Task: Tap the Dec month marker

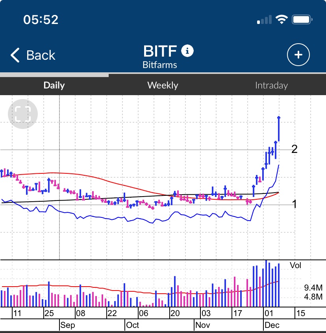Action: click(272, 326)
